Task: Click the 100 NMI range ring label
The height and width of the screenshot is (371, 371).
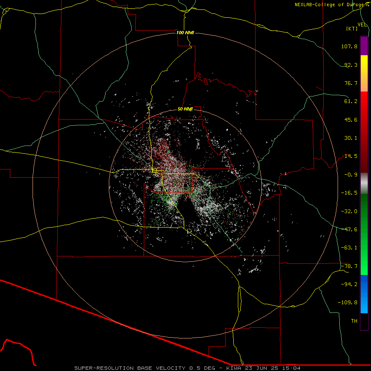Action: [x=185, y=33]
